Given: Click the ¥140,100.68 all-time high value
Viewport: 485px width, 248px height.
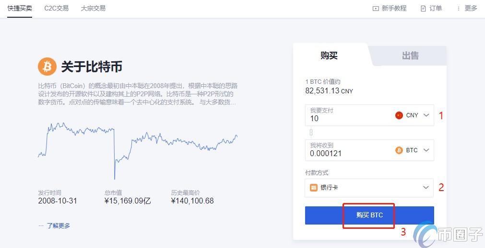Looking at the screenshot, I should coord(192,201).
